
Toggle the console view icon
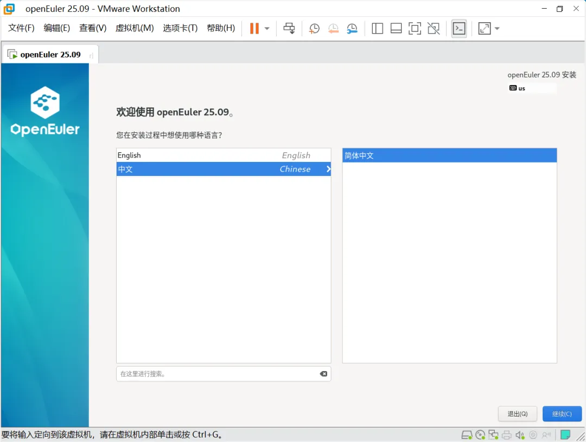coord(459,28)
